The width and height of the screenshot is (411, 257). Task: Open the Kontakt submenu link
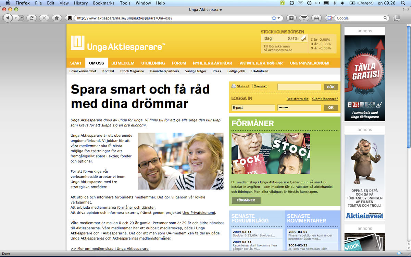pyautogui.click(x=108, y=71)
